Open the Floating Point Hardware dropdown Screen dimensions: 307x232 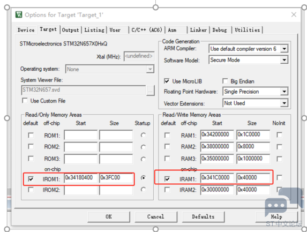pyautogui.click(x=284, y=92)
